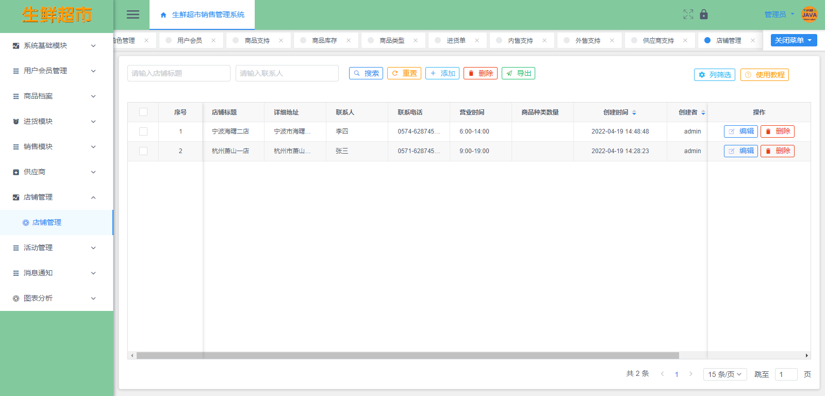This screenshot has width=825, height=396.
Task: Check the select-all header checkbox
Action: click(x=143, y=112)
